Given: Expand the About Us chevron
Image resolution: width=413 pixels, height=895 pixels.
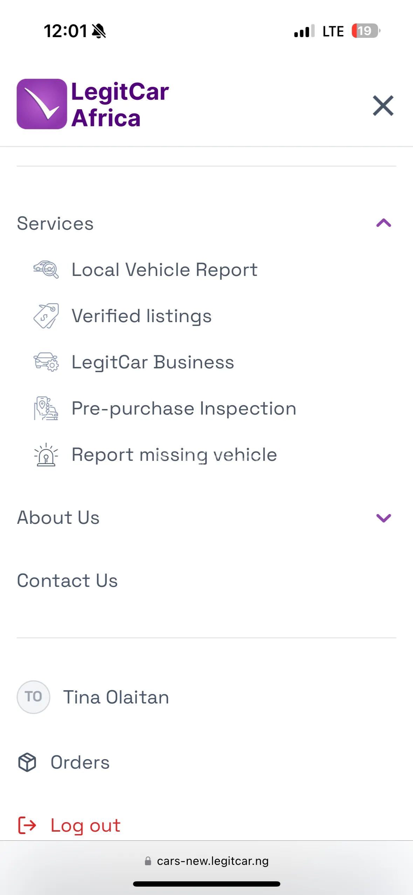Looking at the screenshot, I should pos(383,518).
